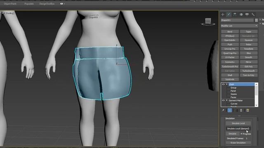Apply the Squeeze modifier

[249, 40]
